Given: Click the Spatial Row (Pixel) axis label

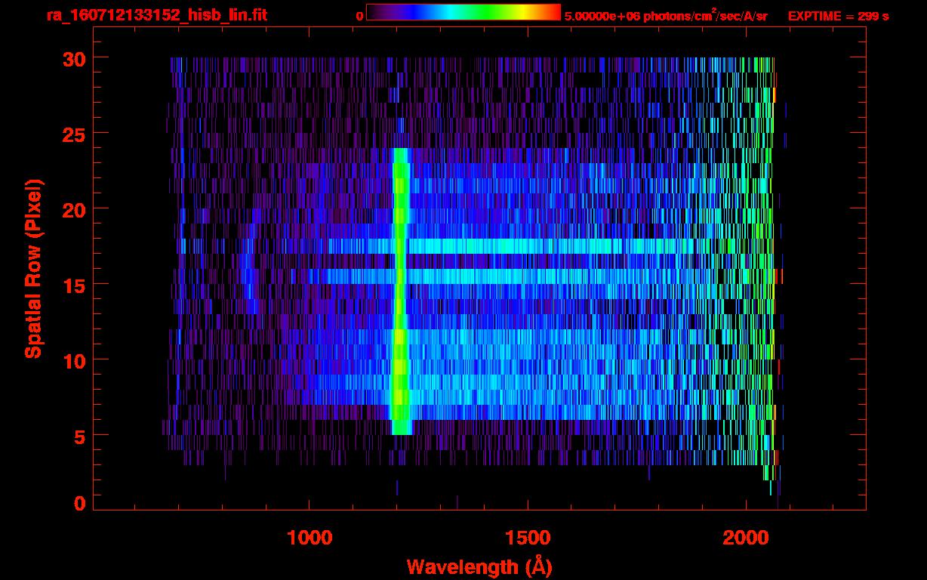Looking at the screenshot, I should click(x=33, y=269).
